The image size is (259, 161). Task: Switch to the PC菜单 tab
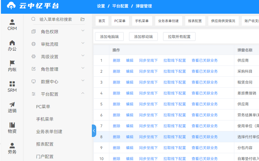pos(120,21)
